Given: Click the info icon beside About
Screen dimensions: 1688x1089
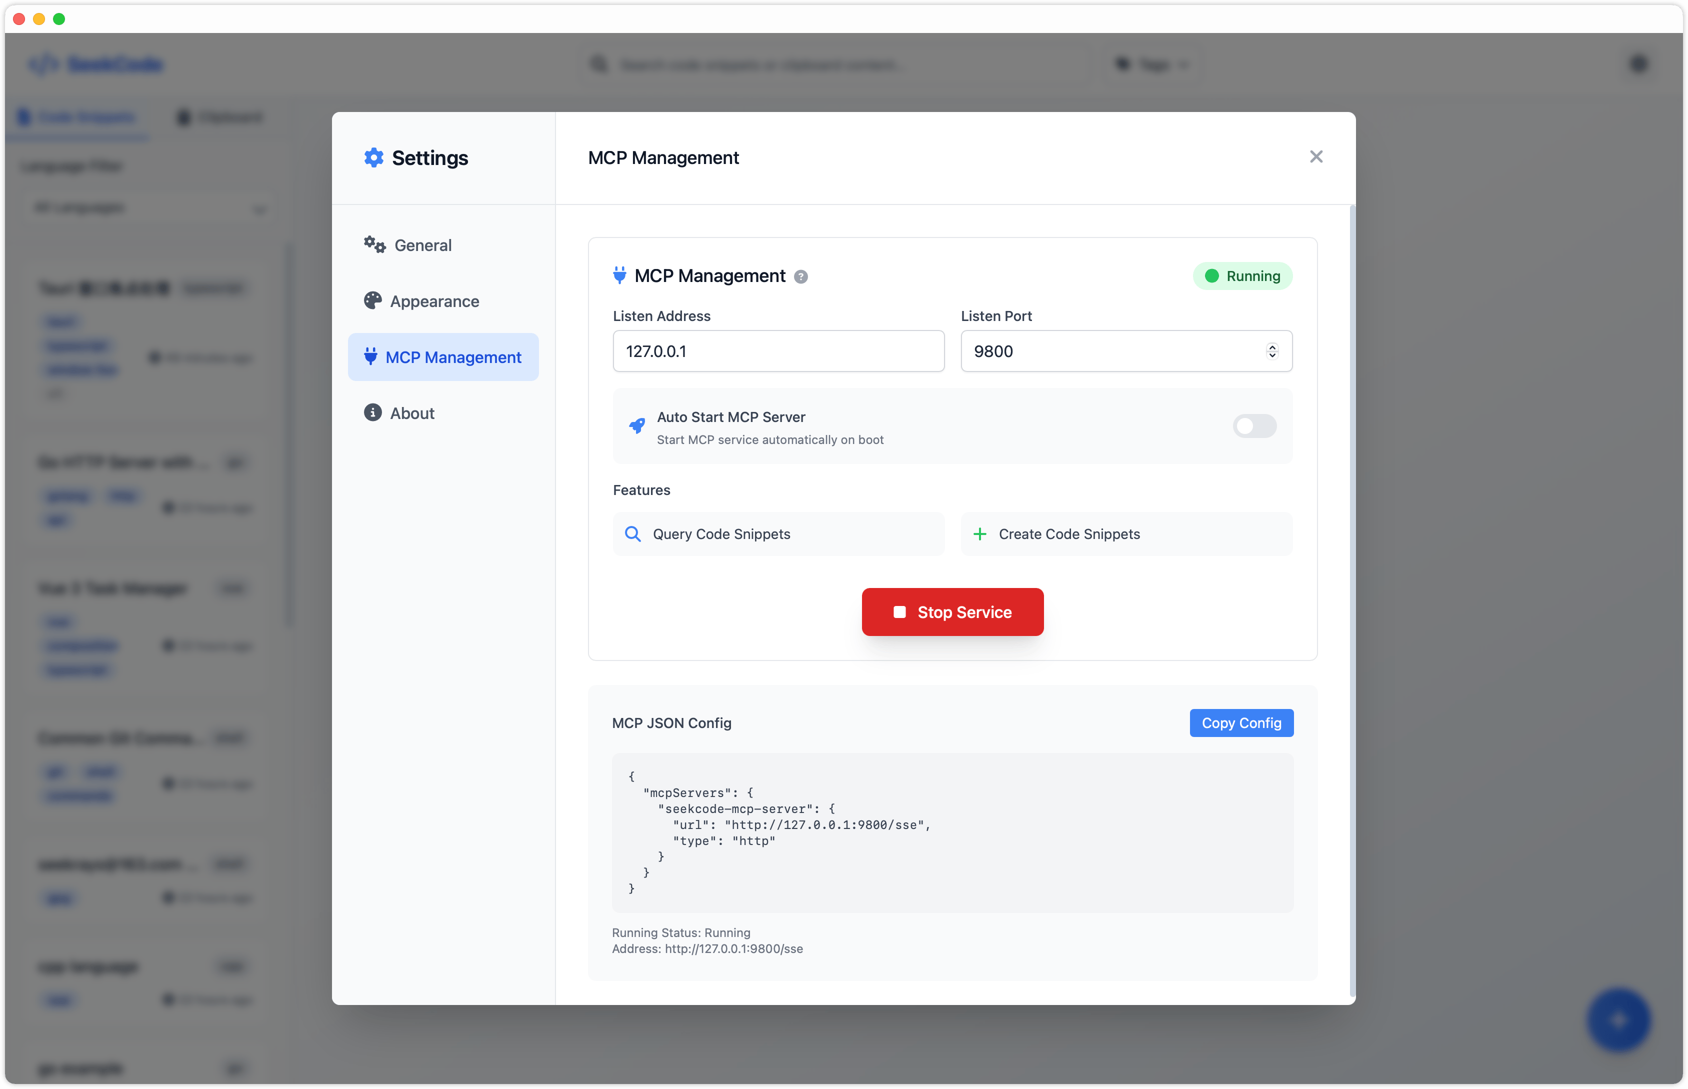Looking at the screenshot, I should [x=372, y=413].
